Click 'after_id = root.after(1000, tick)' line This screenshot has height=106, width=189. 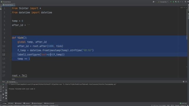coord(40,46)
